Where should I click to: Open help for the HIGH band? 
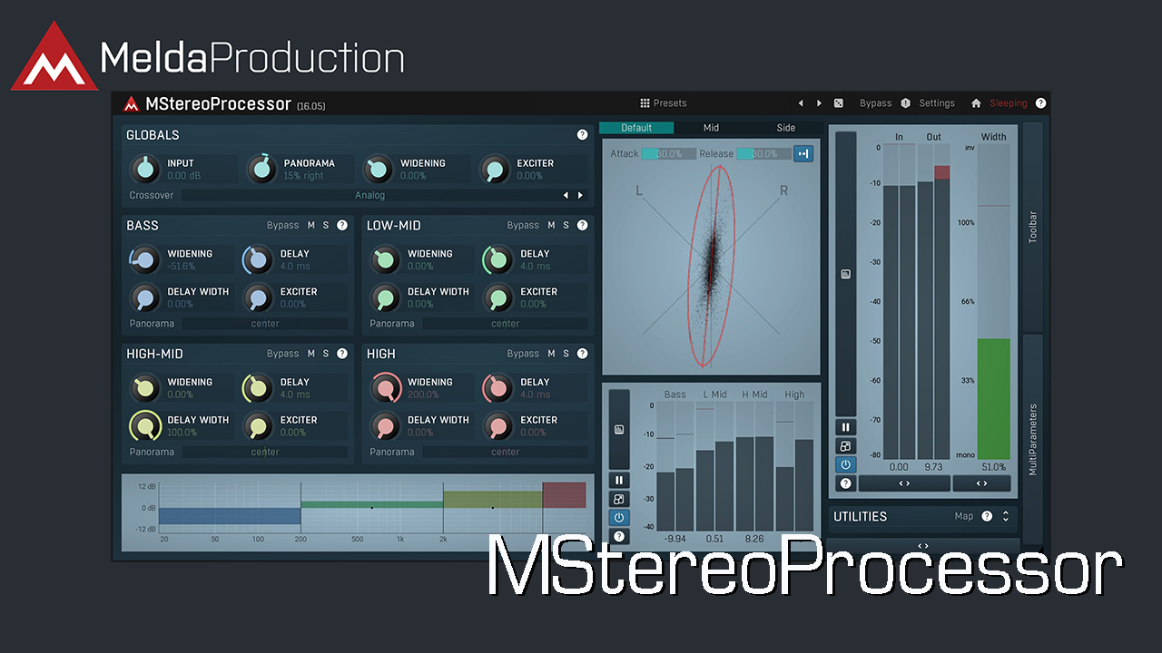pos(582,354)
